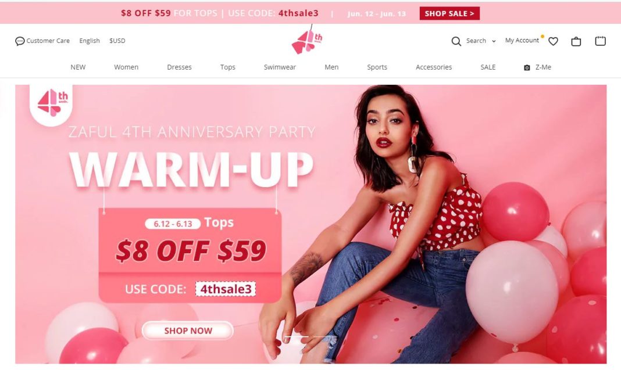Click the calendar check-in icon in the header
Image resolution: width=621 pixels, height=370 pixels.
pyautogui.click(x=601, y=41)
